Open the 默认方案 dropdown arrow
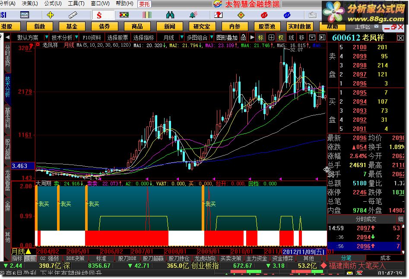Viewport: 409px width, 279px height. 47,38
